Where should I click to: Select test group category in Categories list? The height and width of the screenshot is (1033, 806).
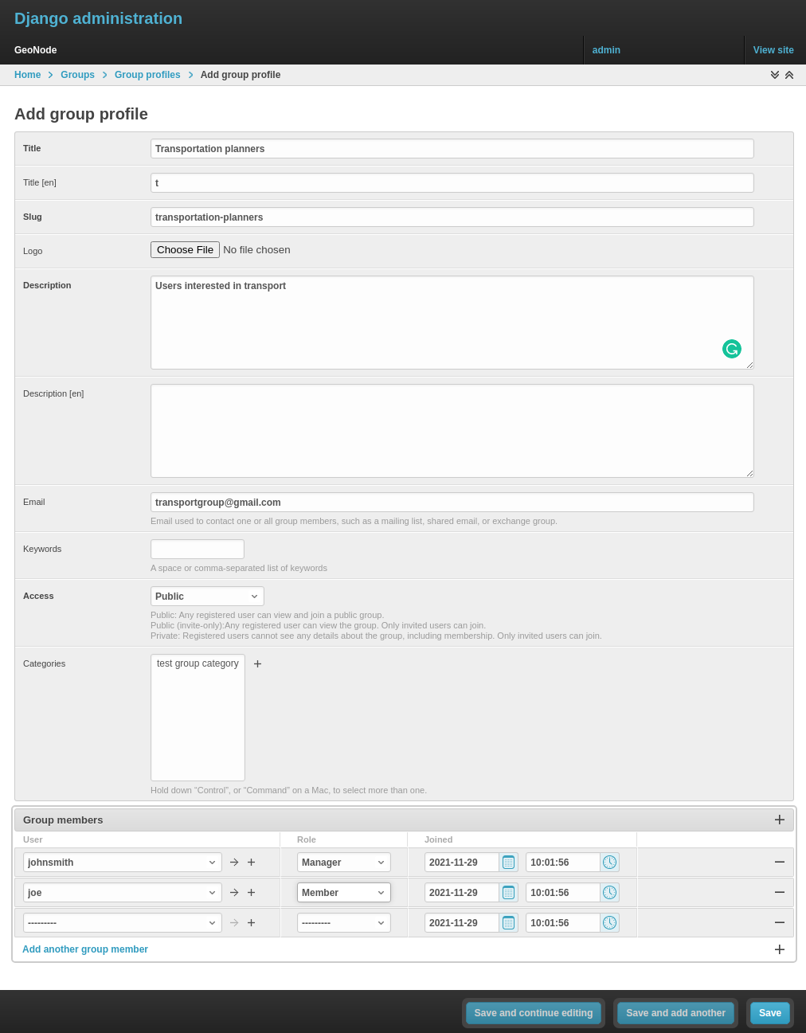click(198, 663)
